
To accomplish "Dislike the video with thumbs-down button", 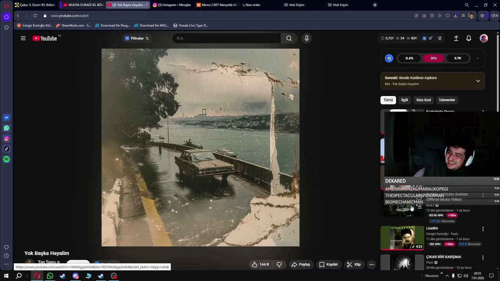I will pos(279,264).
